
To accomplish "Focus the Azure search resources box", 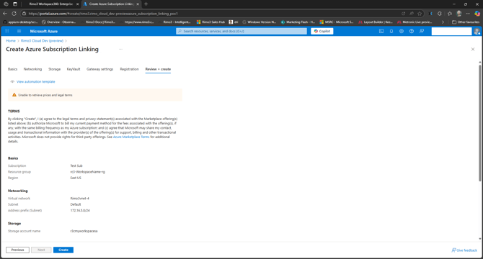I will [241, 31].
